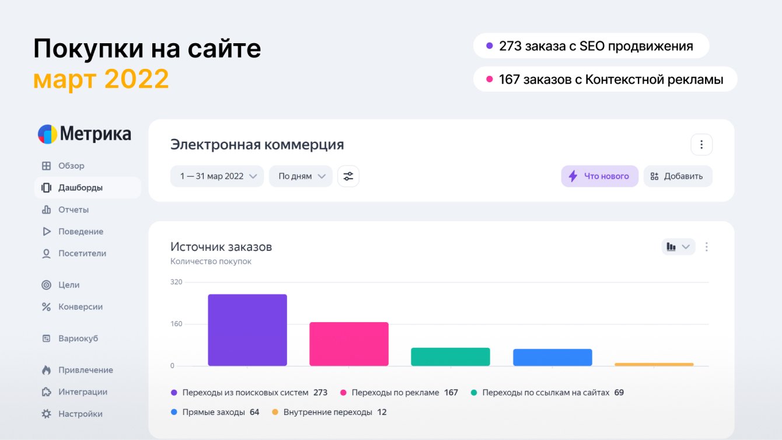Viewport: 782px width, 440px height.
Task: Click the Количество покупок subtitle
Action: [211, 261]
